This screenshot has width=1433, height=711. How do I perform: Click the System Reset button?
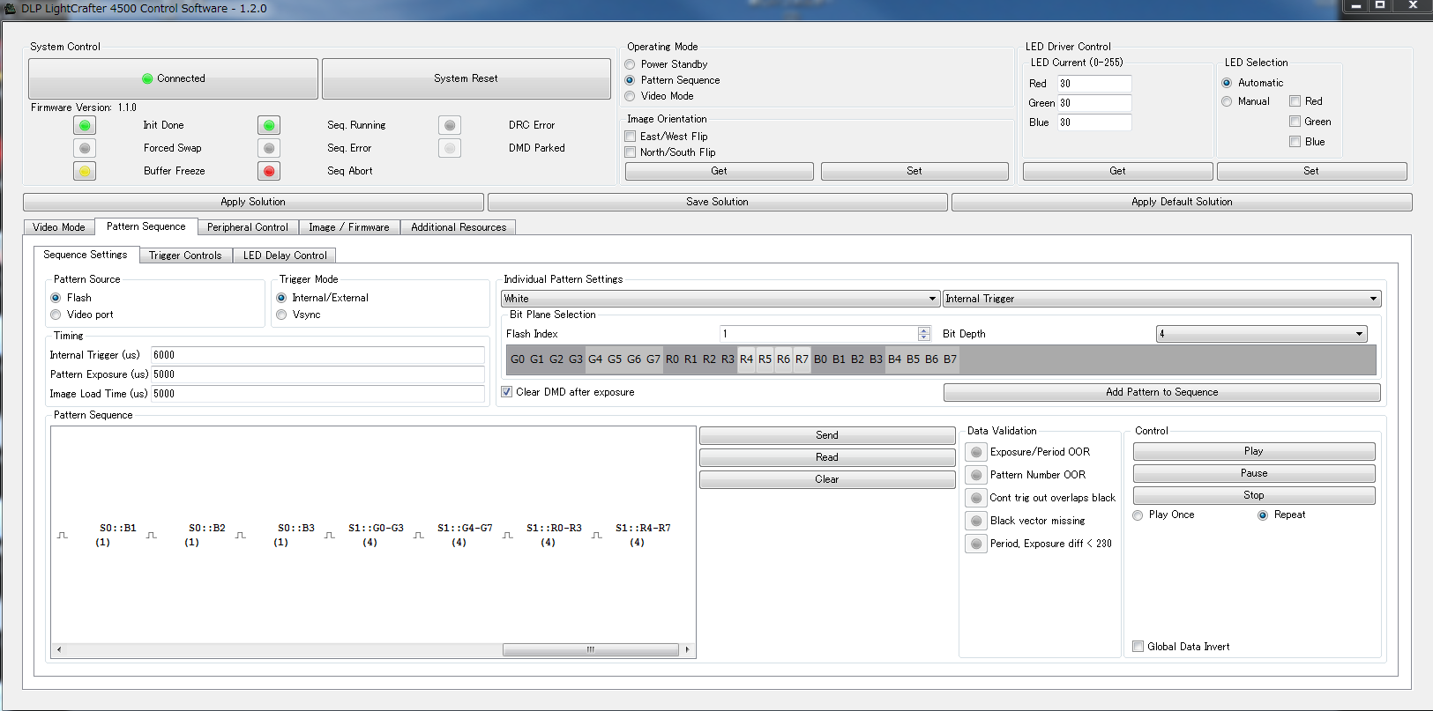click(466, 78)
